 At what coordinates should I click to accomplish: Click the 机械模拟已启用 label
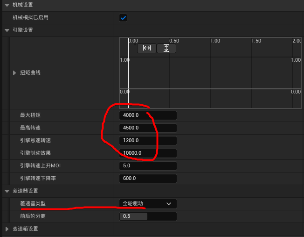pyautogui.click(x=30, y=17)
